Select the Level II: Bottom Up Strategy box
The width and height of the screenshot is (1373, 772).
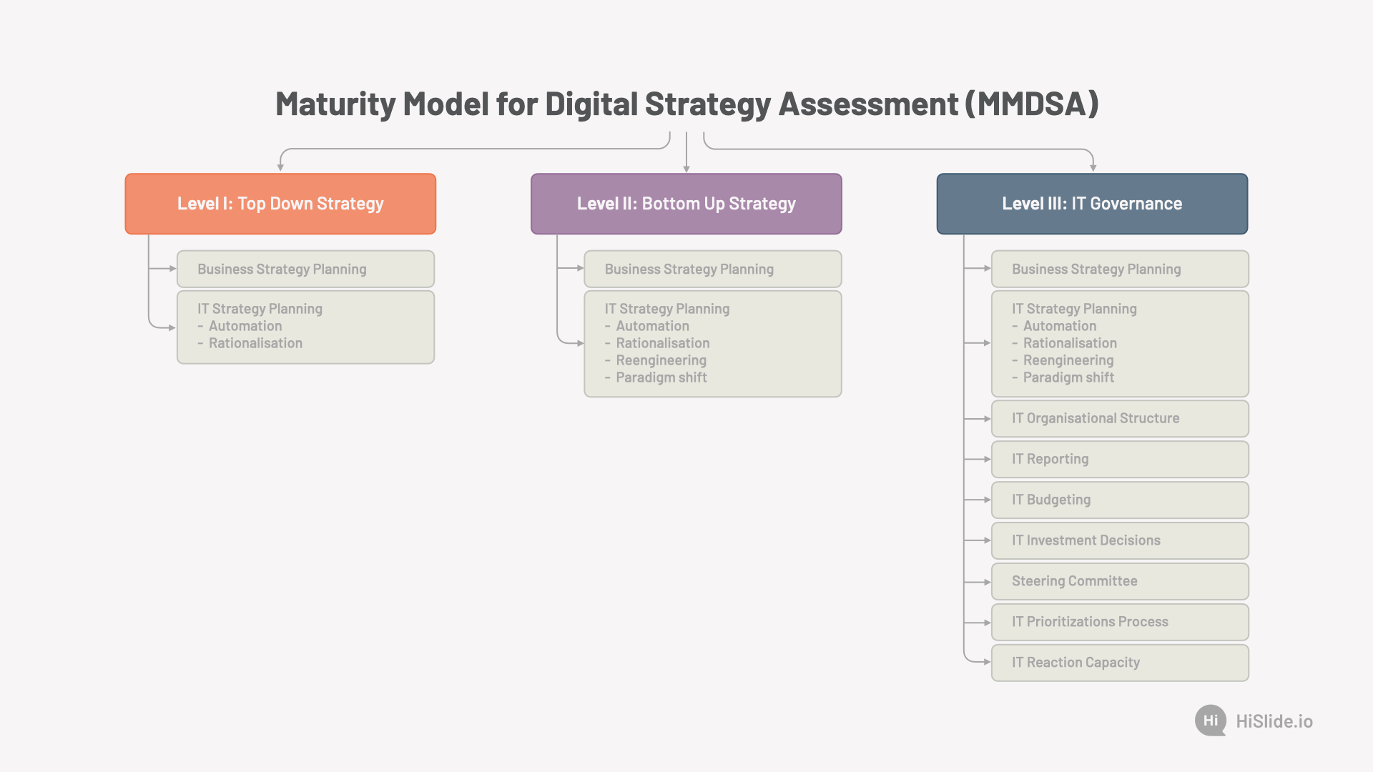tap(686, 204)
